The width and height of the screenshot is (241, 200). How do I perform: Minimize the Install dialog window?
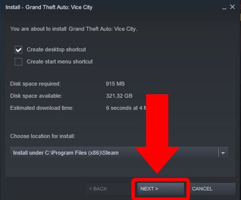pyautogui.click(x=224, y=7)
